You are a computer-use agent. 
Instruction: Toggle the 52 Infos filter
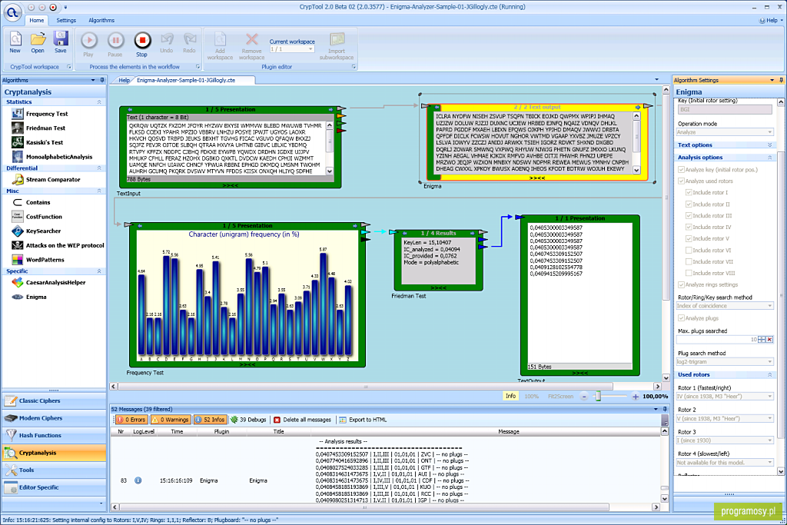point(211,420)
